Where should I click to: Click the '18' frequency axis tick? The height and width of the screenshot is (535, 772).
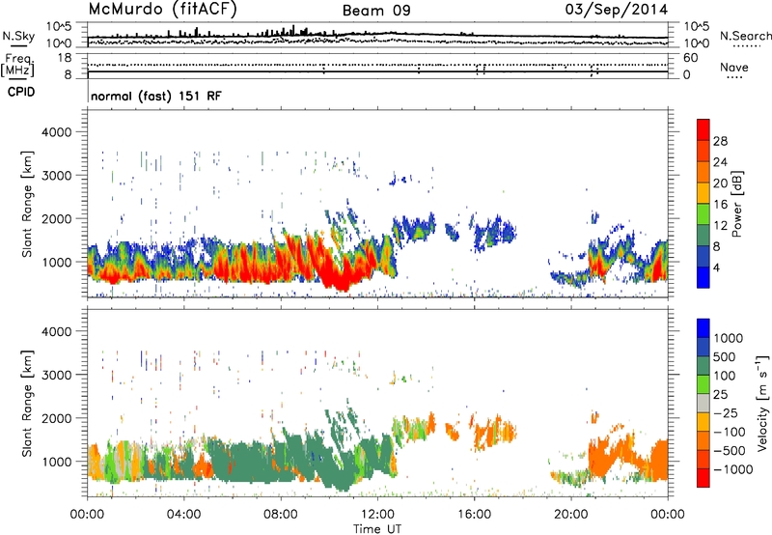click(x=65, y=58)
